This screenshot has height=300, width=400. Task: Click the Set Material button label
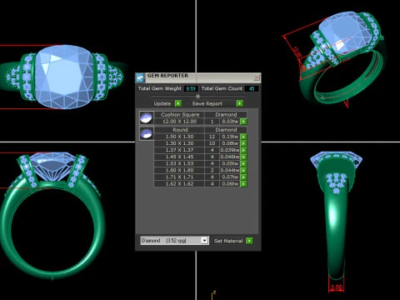point(228,241)
